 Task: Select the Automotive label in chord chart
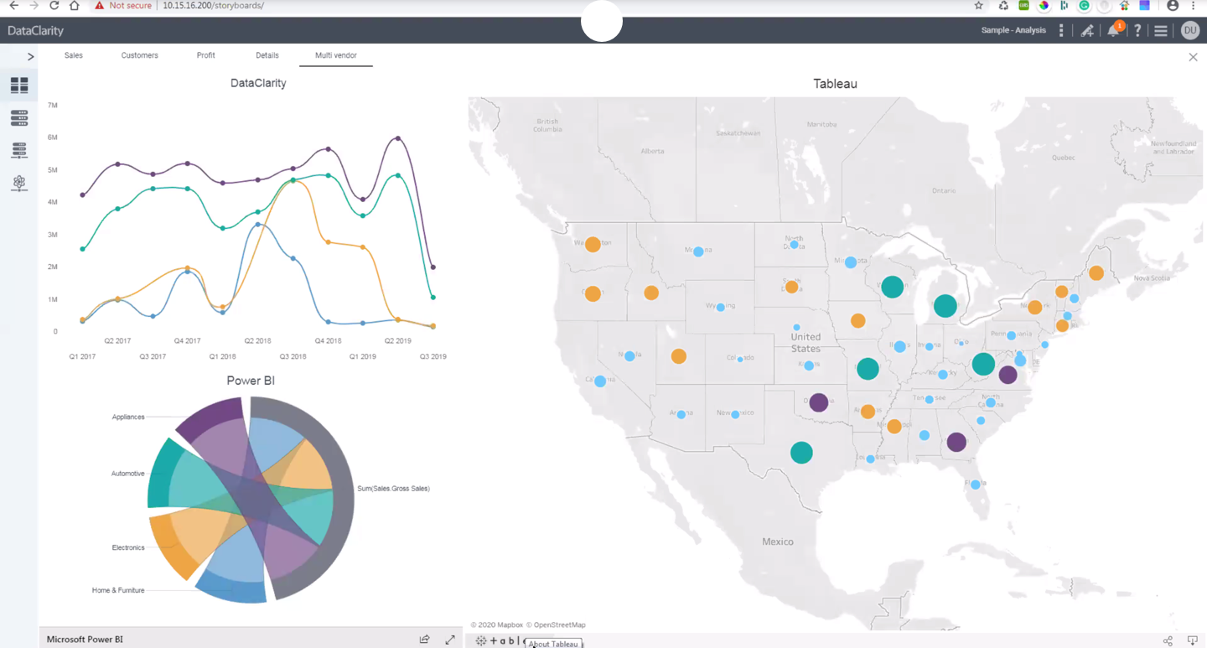128,474
